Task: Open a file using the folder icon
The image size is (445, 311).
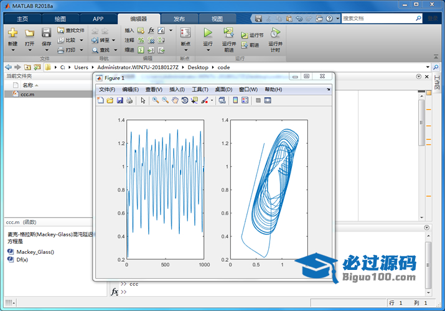Action: (x=29, y=33)
